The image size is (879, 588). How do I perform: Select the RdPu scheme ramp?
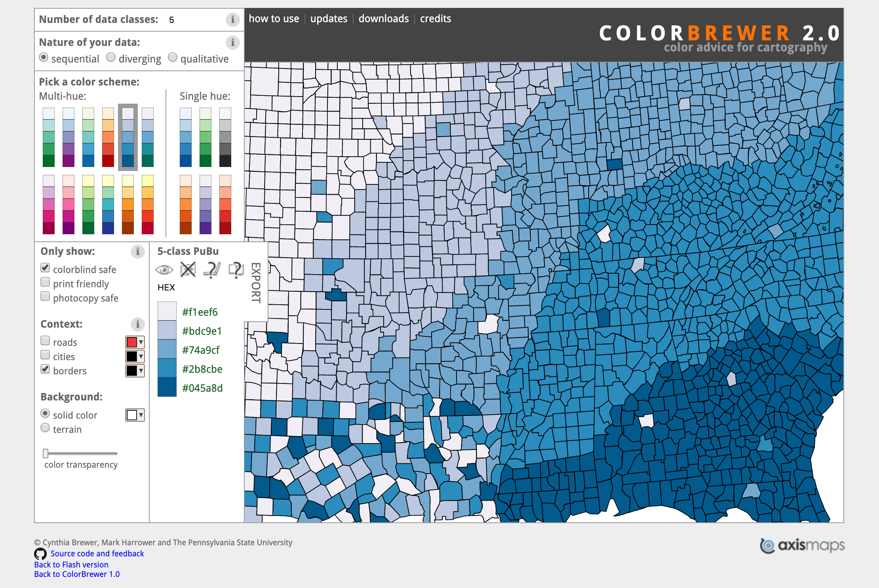pos(68,205)
